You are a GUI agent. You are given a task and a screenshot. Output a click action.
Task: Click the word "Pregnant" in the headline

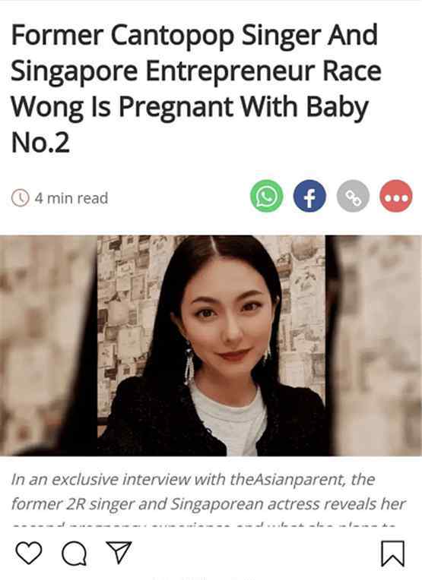176,108
